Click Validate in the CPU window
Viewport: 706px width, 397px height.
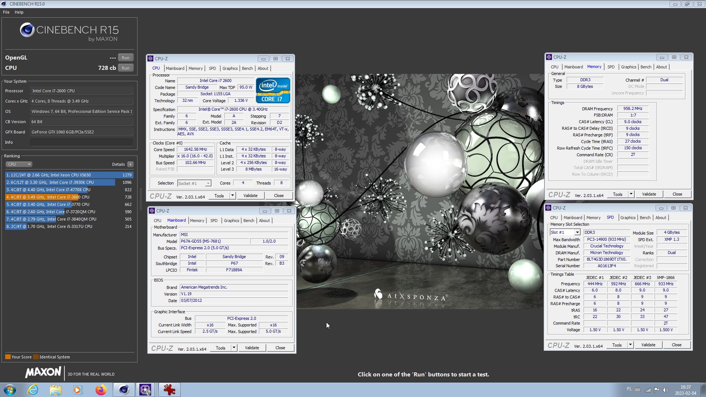[250, 196]
